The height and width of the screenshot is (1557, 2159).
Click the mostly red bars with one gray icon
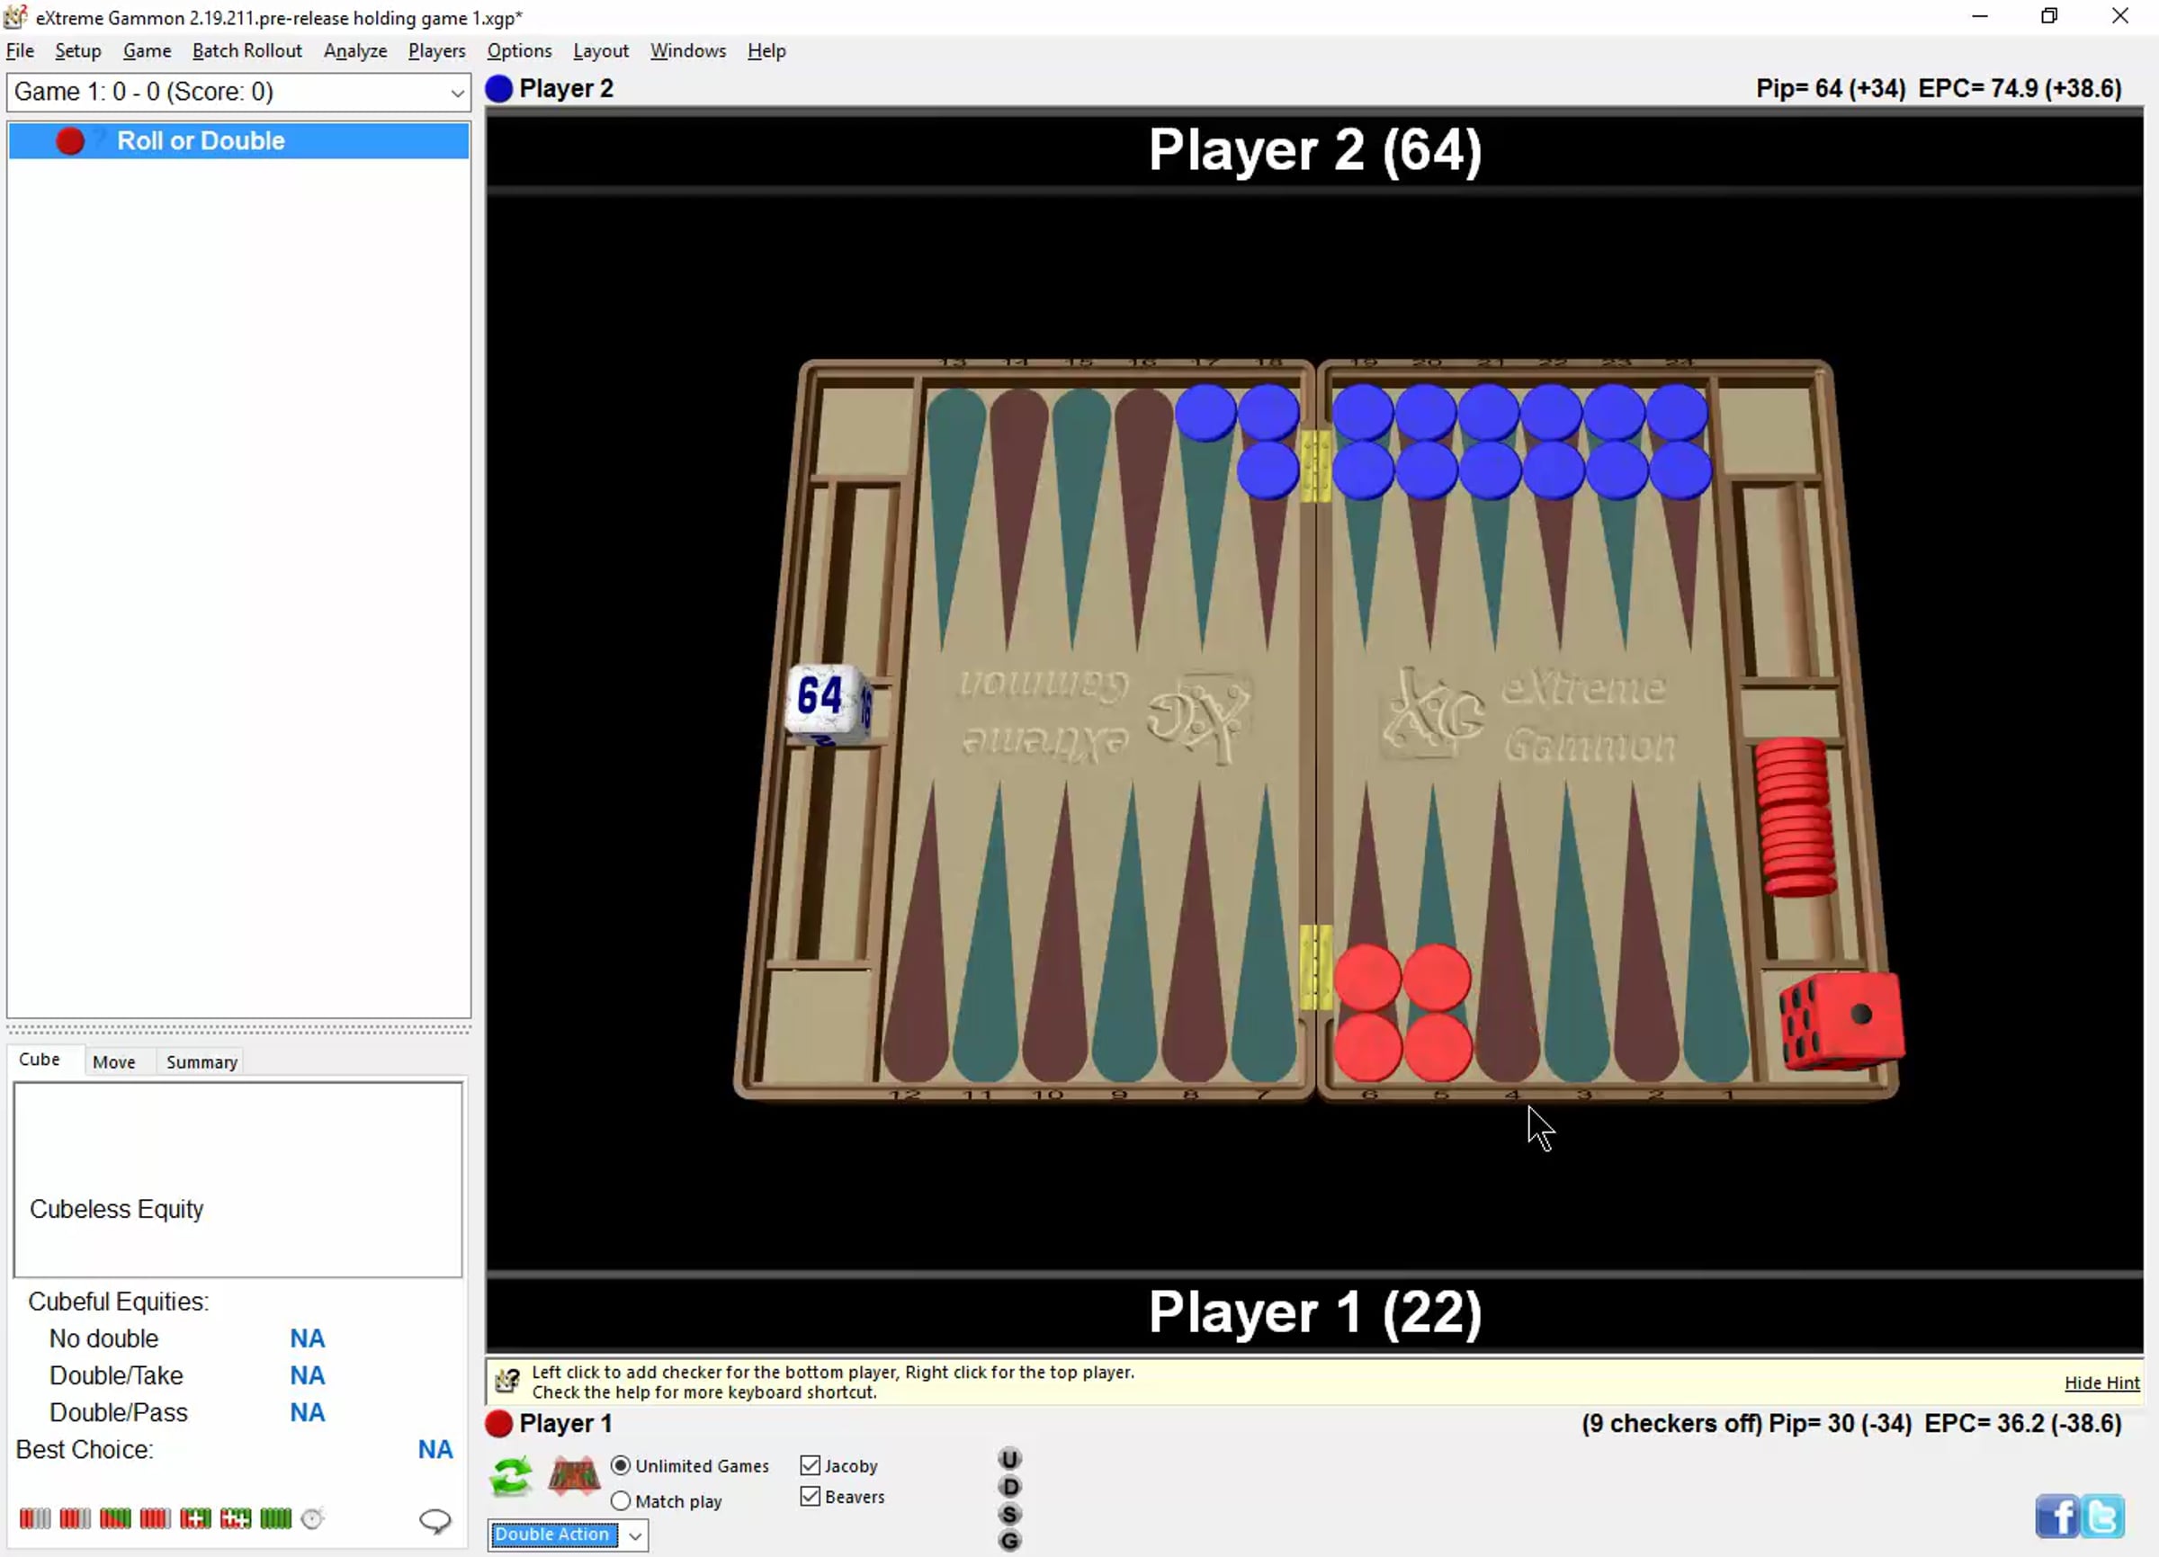click(155, 1518)
